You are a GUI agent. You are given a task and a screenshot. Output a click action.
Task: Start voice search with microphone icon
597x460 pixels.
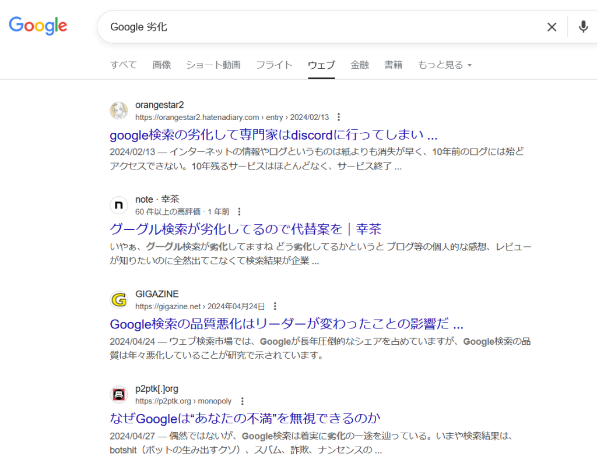(x=583, y=27)
